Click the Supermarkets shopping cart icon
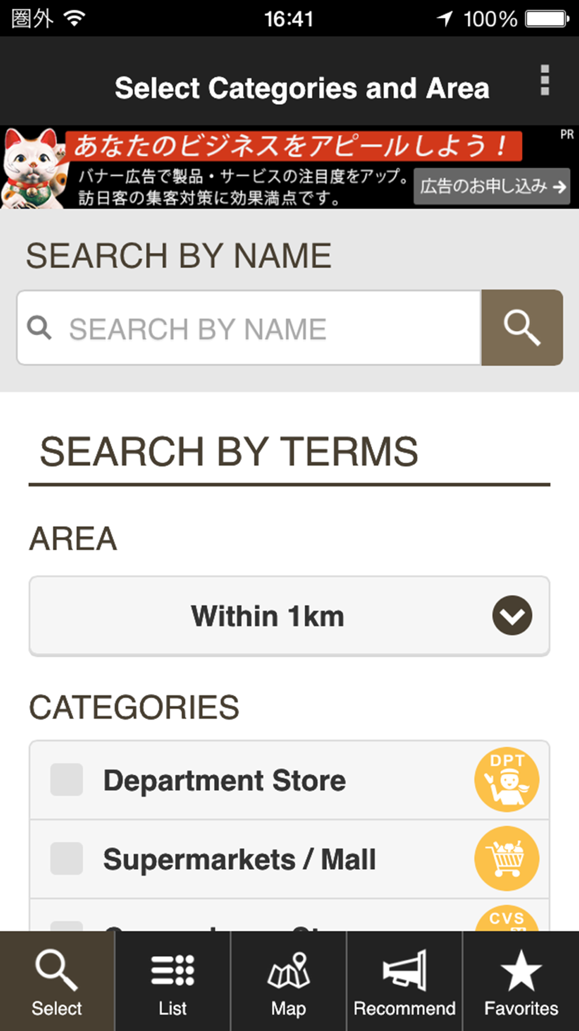The image size is (579, 1031). pyautogui.click(x=507, y=859)
